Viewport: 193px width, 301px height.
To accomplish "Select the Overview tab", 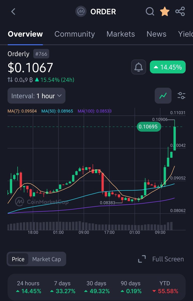I will [25, 34].
